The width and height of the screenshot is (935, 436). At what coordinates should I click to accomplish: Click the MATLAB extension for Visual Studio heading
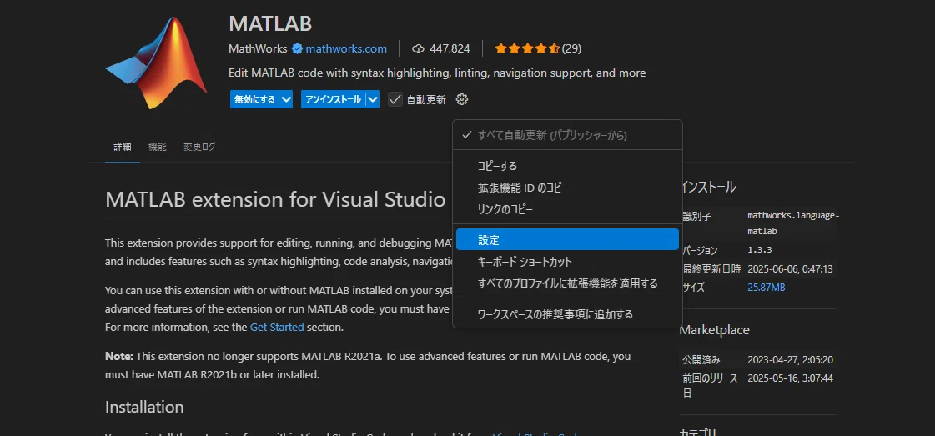[275, 199]
